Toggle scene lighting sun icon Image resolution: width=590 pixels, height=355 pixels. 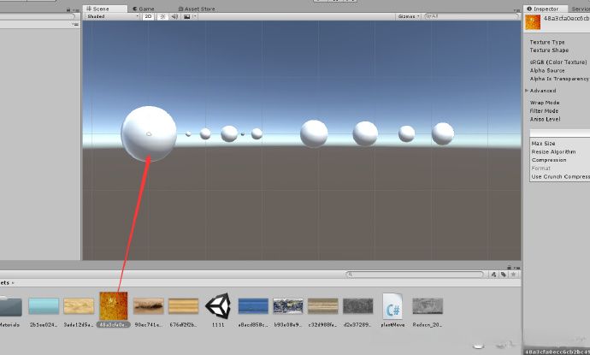tap(162, 16)
